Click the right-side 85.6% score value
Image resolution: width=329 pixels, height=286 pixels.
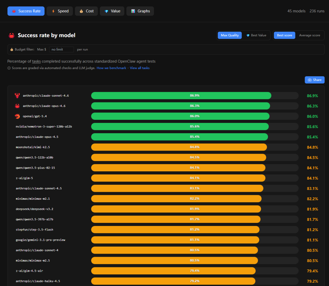313,127
